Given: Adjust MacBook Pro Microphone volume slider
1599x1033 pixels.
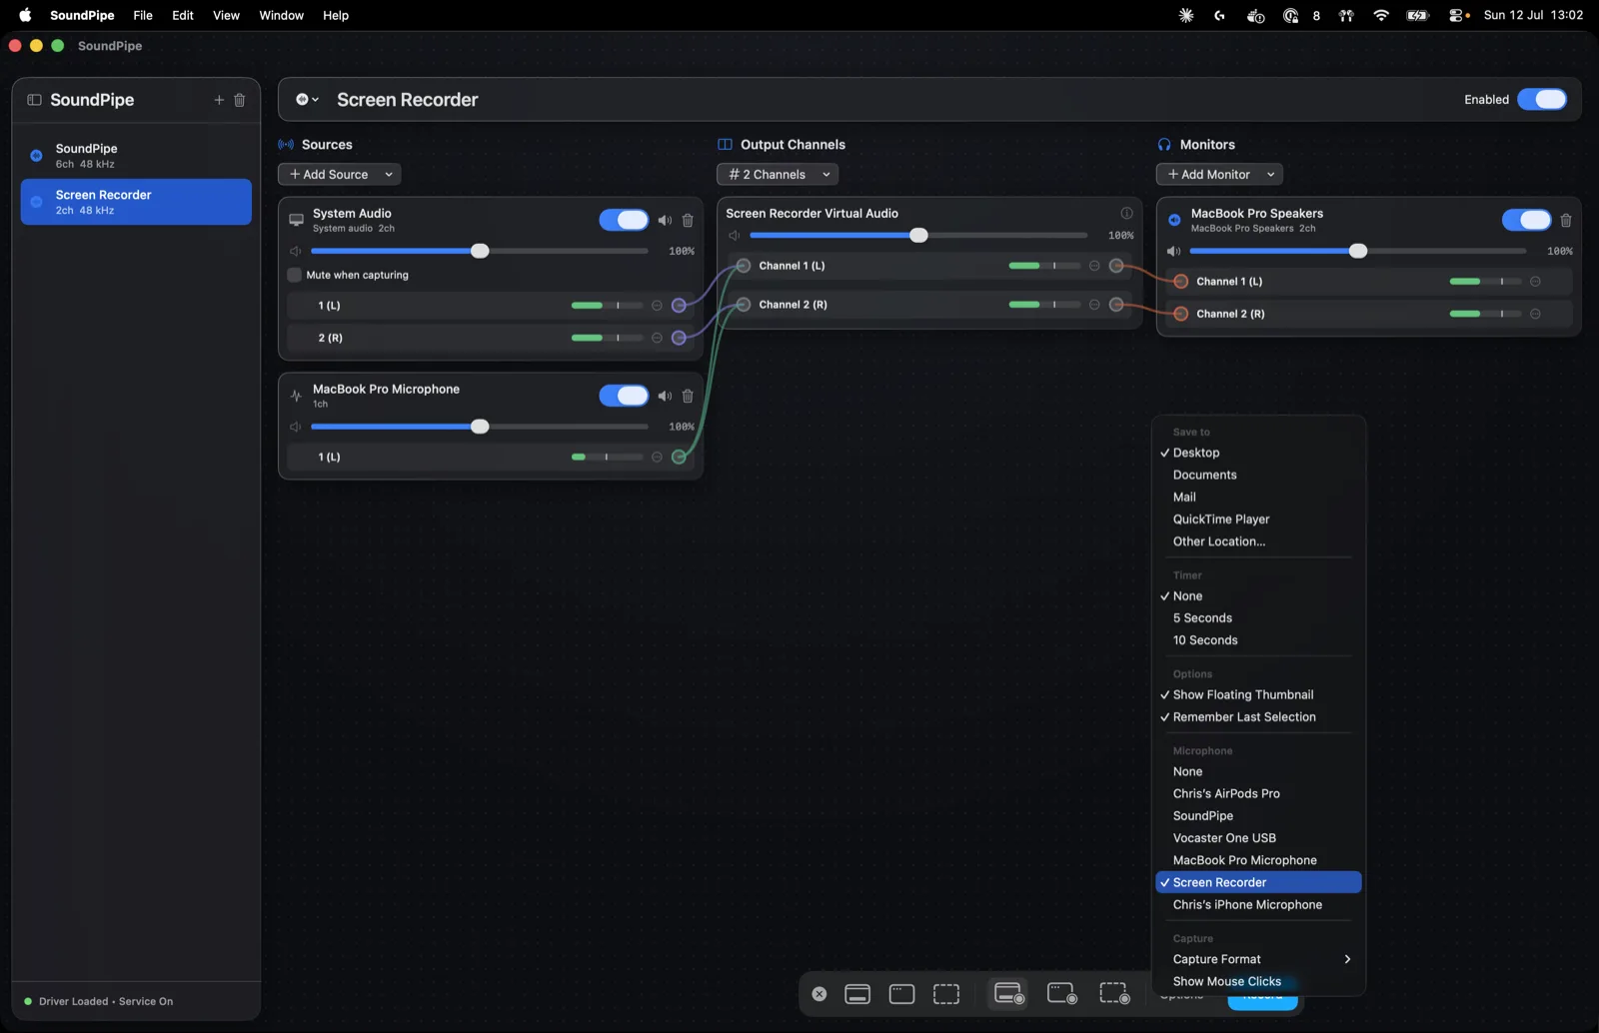Looking at the screenshot, I should [480, 427].
